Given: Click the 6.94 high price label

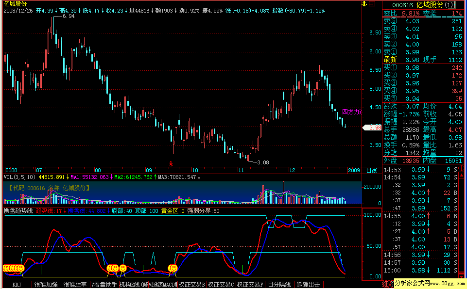Looking at the screenshot, I should pos(69,16).
